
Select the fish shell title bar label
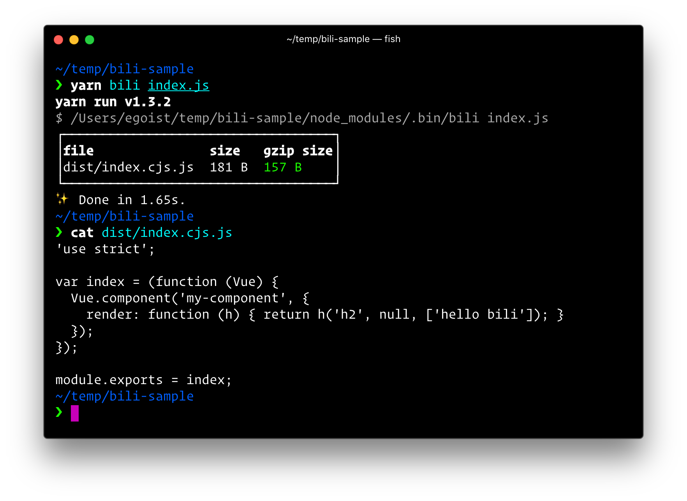(343, 39)
